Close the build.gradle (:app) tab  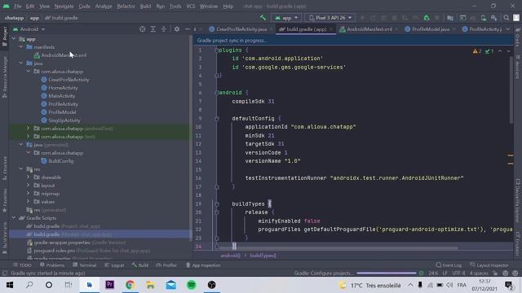tap(331, 29)
